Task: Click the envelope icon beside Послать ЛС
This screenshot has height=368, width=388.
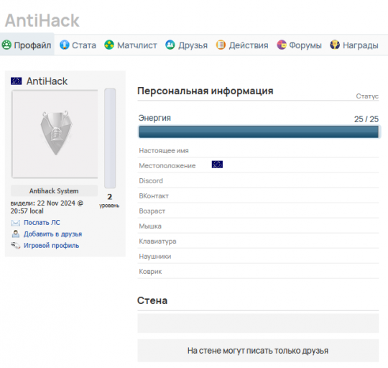Action: (16, 223)
